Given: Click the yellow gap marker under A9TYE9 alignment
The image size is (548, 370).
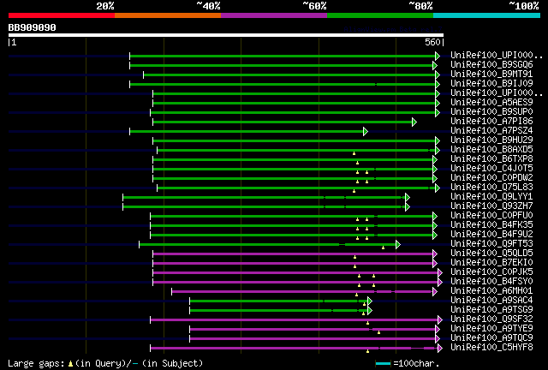Looking at the screenshot, I should coord(378,332).
